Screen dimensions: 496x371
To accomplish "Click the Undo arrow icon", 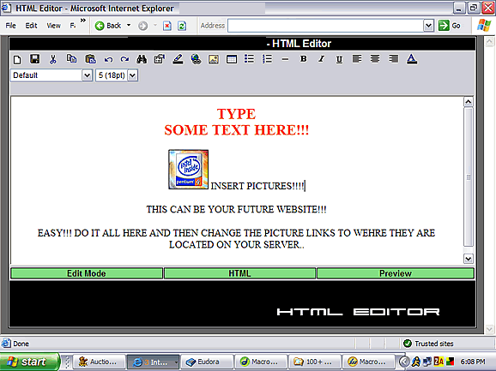I will click(x=108, y=59).
